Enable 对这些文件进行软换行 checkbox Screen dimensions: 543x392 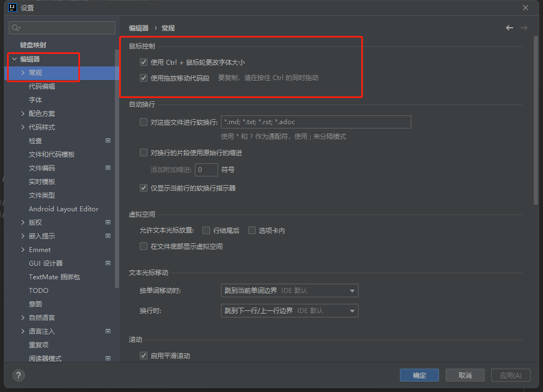144,122
